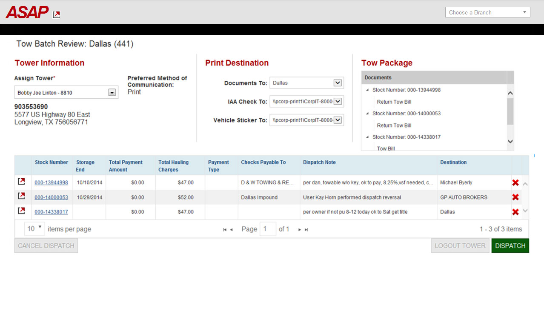
Task: Remove the Michael Byerly row with red X
Action: click(515, 183)
